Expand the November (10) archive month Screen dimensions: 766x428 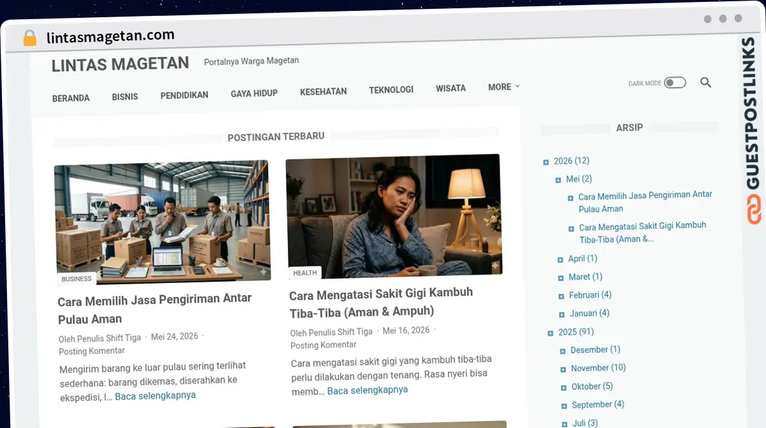(x=563, y=369)
